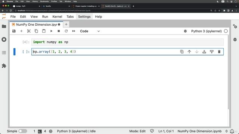Click NumPy One Dimension.ipynb in the status bar
The image size is (239, 134).
(199, 131)
